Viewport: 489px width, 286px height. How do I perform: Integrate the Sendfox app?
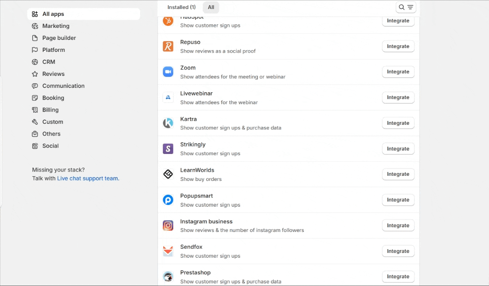point(398,251)
